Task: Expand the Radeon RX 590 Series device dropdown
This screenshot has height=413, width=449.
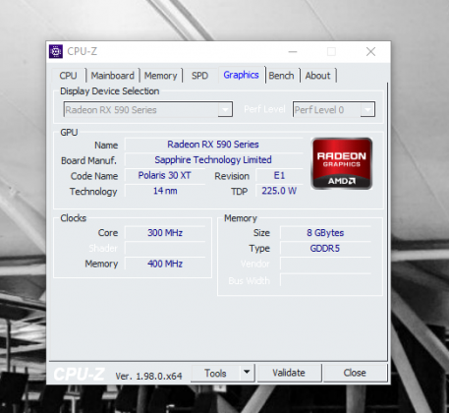Action: 225,109
